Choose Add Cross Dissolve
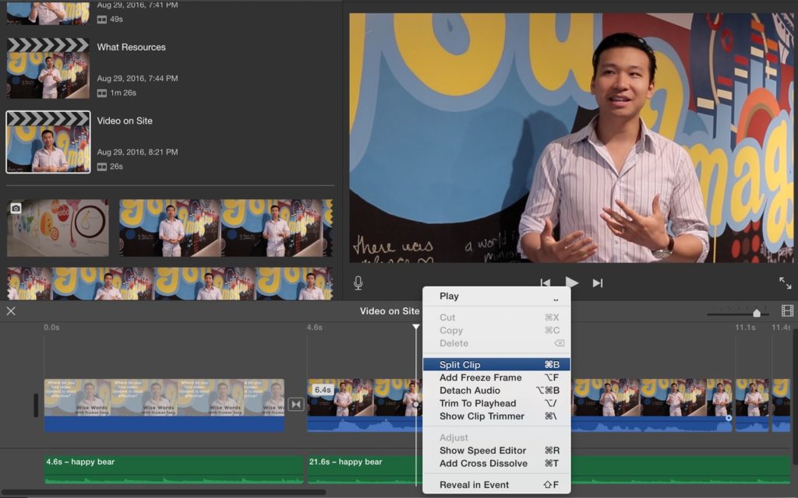 [x=496, y=464]
